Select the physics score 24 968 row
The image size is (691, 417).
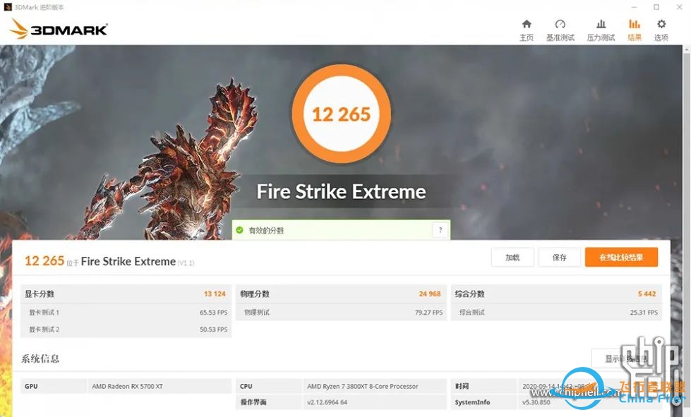[341, 294]
